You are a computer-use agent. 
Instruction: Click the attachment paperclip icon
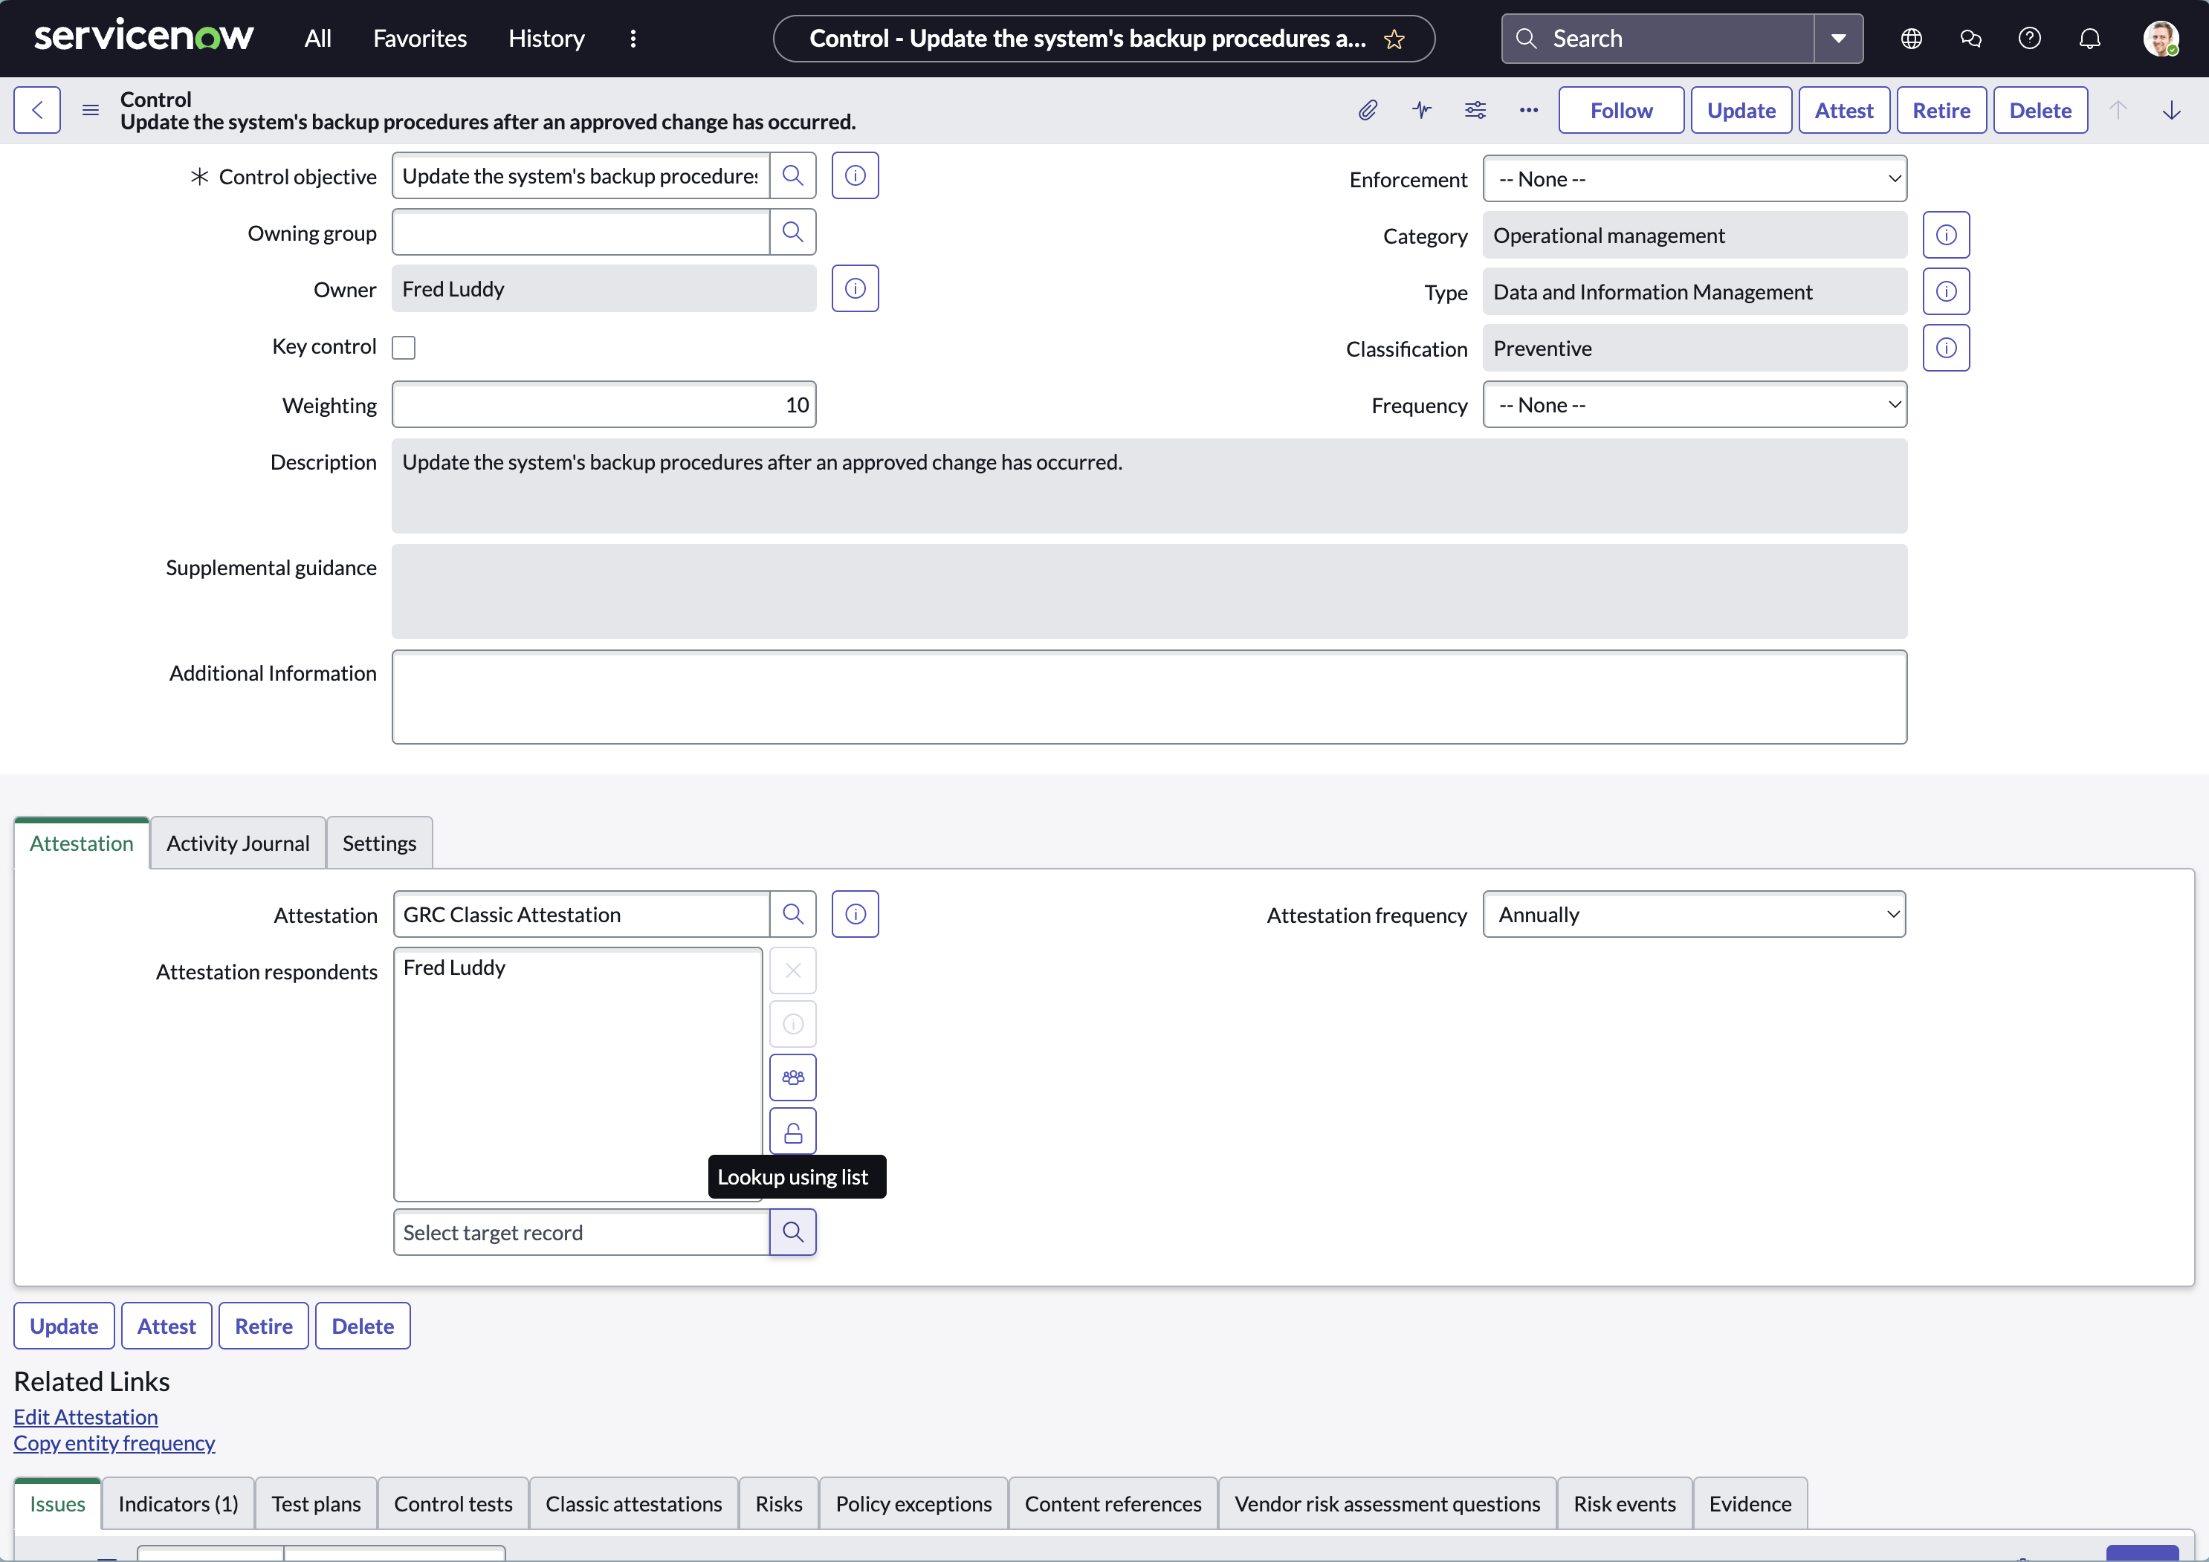(x=1367, y=111)
